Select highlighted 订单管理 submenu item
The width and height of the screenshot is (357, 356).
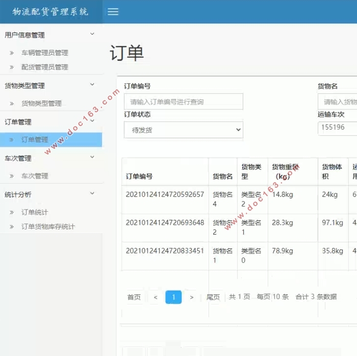tap(51, 140)
